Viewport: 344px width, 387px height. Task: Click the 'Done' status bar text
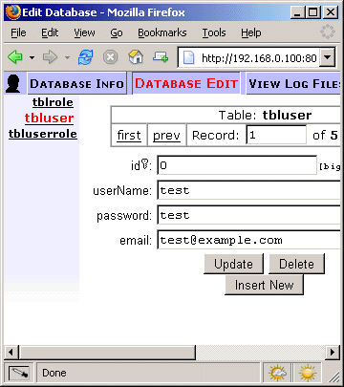coord(54,373)
